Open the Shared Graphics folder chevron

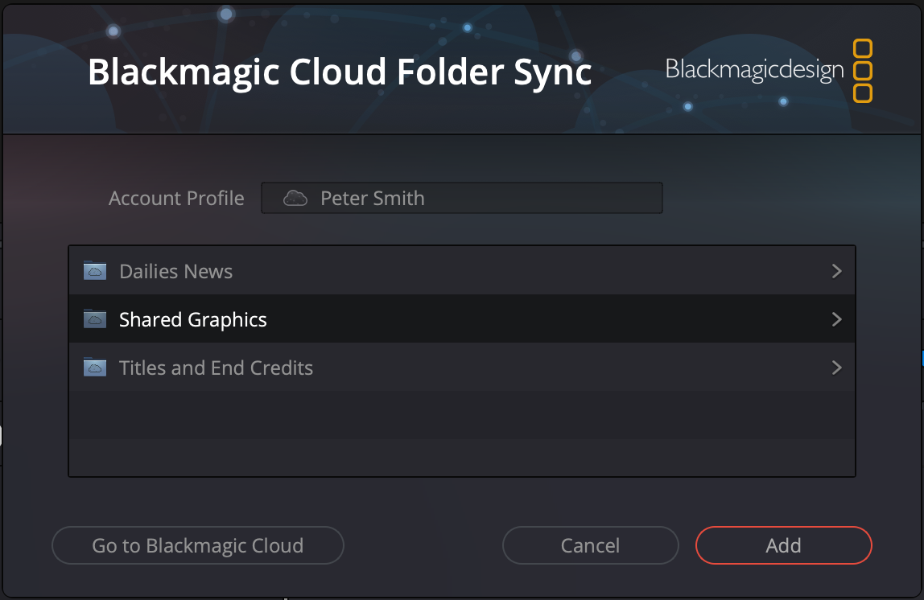838,318
